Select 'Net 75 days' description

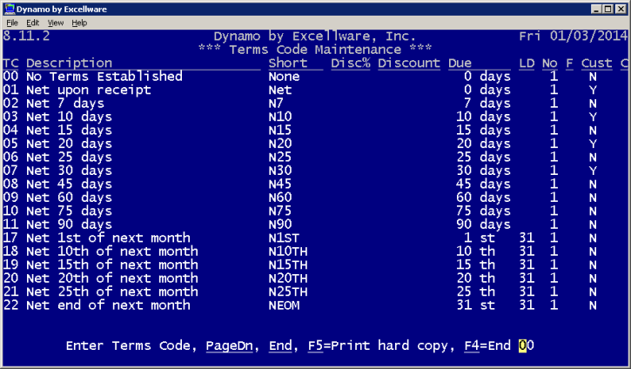69,211
